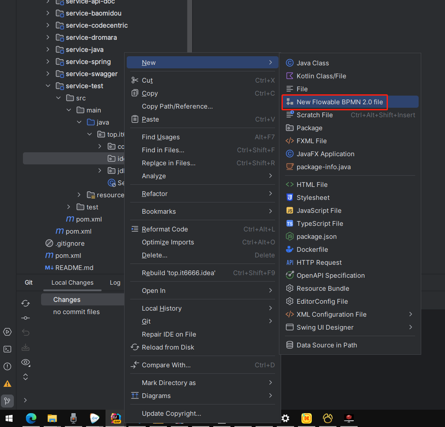Open the Git submenu in context menu
Image resolution: width=445 pixels, height=427 pixels.
tap(202, 321)
